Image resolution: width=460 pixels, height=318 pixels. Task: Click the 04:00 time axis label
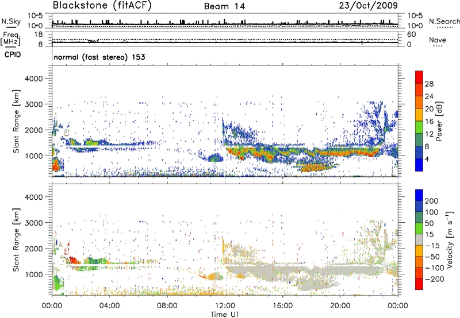coord(109,306)
